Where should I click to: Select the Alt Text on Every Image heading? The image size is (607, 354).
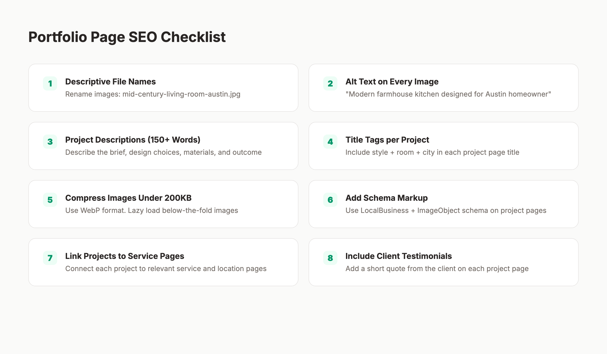click(x=392, y=81)
